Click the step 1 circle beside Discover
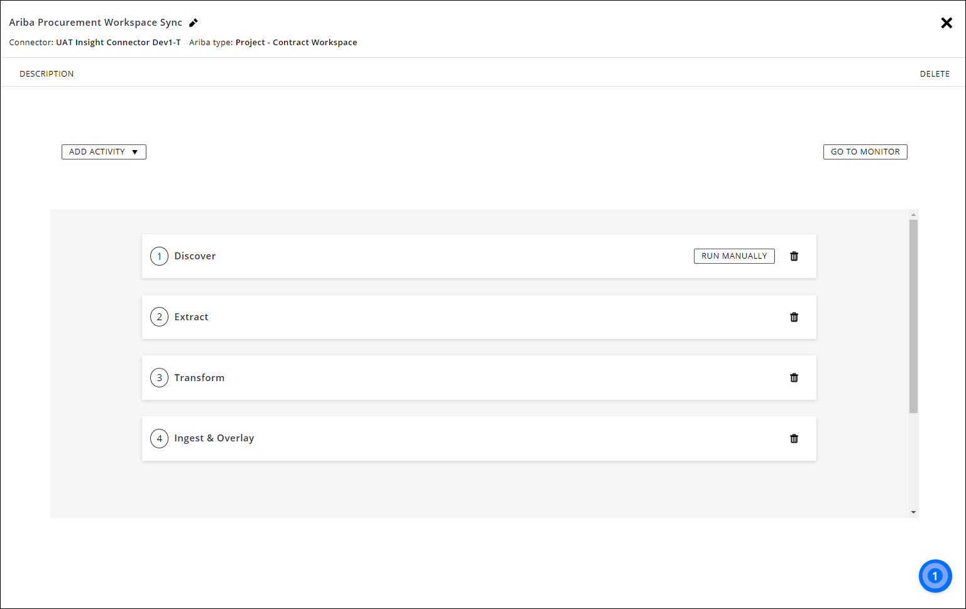The image size is (966, 609). [159, 256]
